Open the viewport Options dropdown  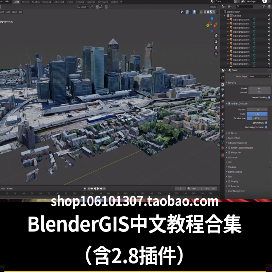pos(214,7)
